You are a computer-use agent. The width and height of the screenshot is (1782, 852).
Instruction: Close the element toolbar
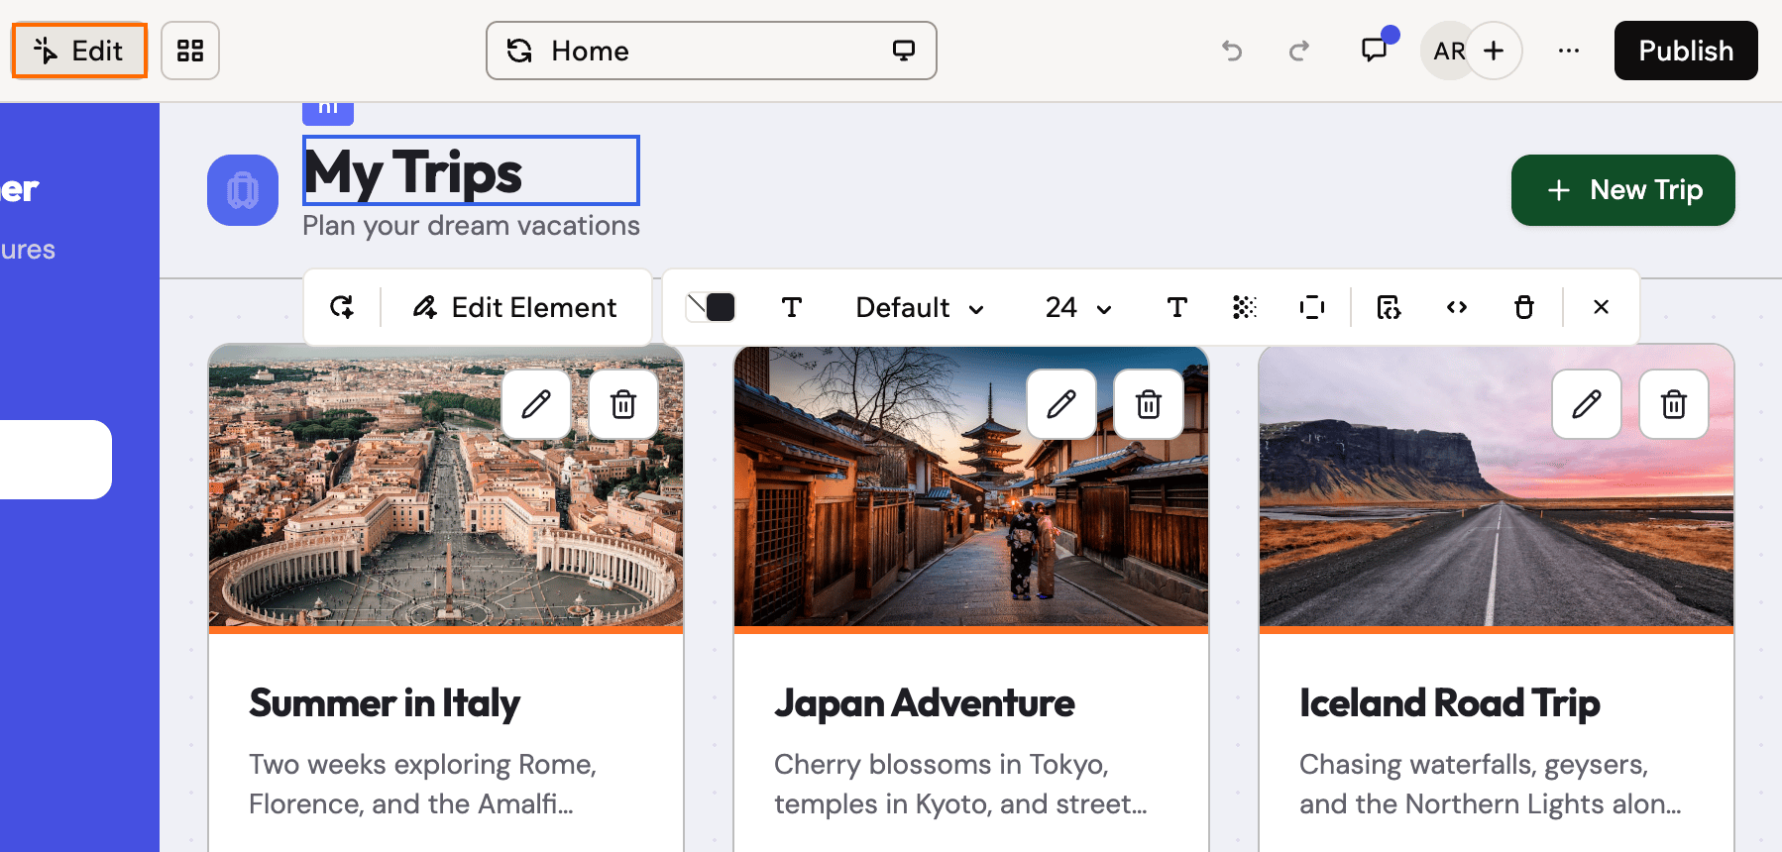coord(1601,307)
